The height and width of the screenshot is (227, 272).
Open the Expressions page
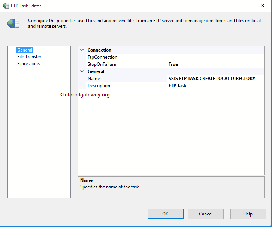tap(28, 64)
